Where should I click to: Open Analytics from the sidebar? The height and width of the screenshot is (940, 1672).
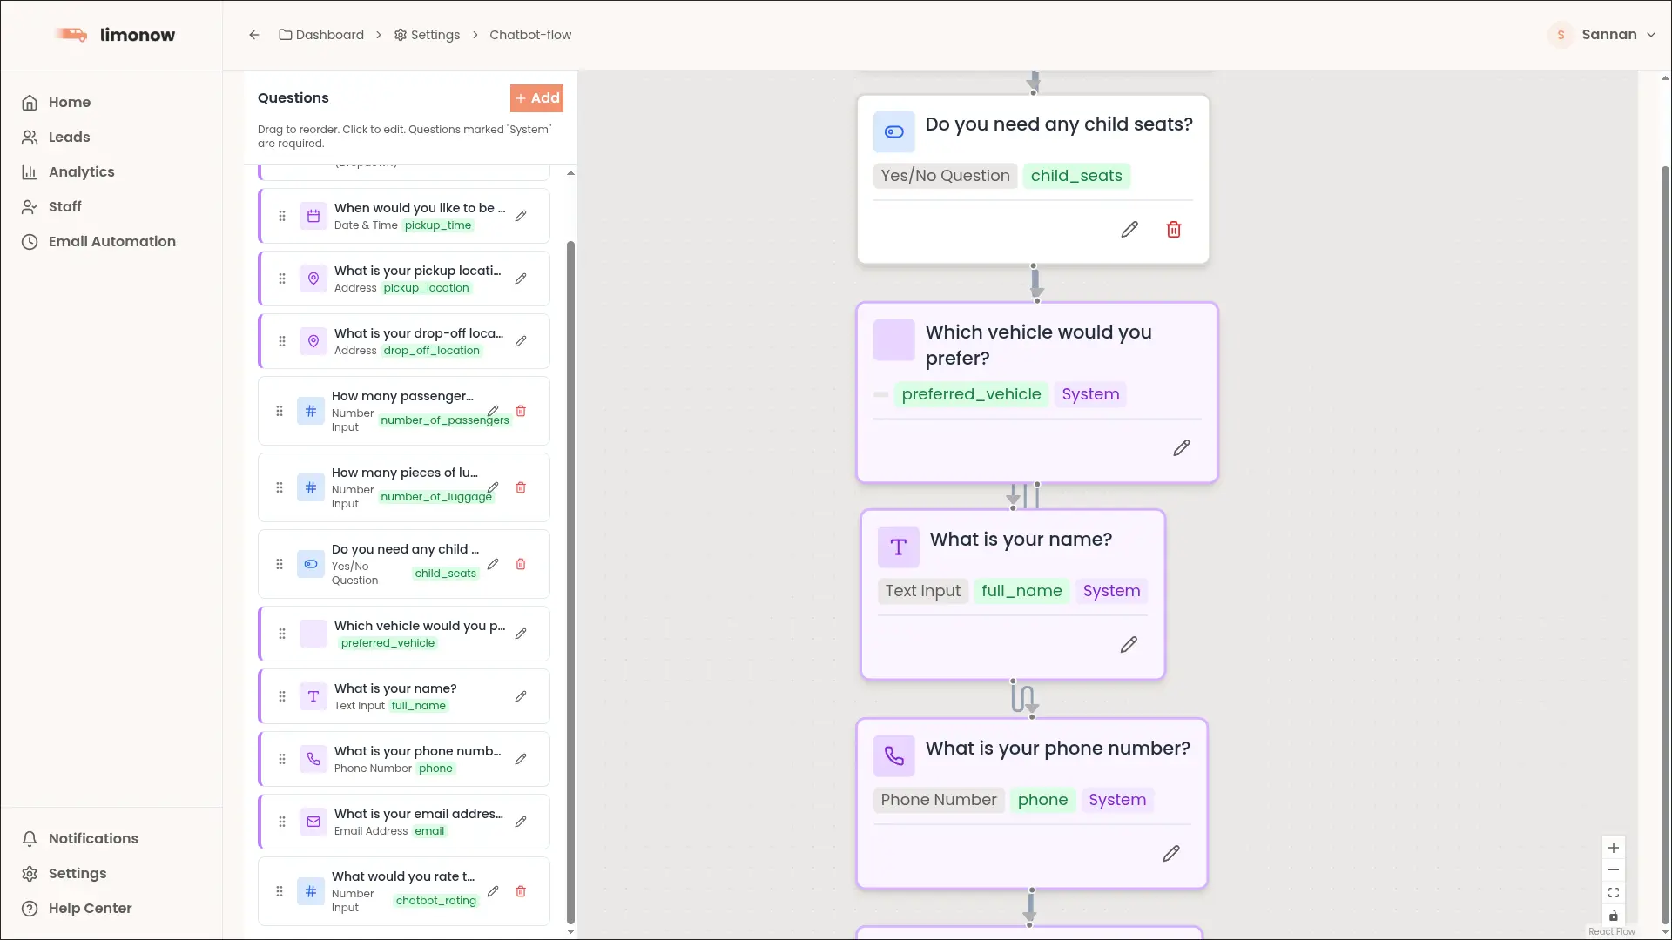[x=81, y=172]
